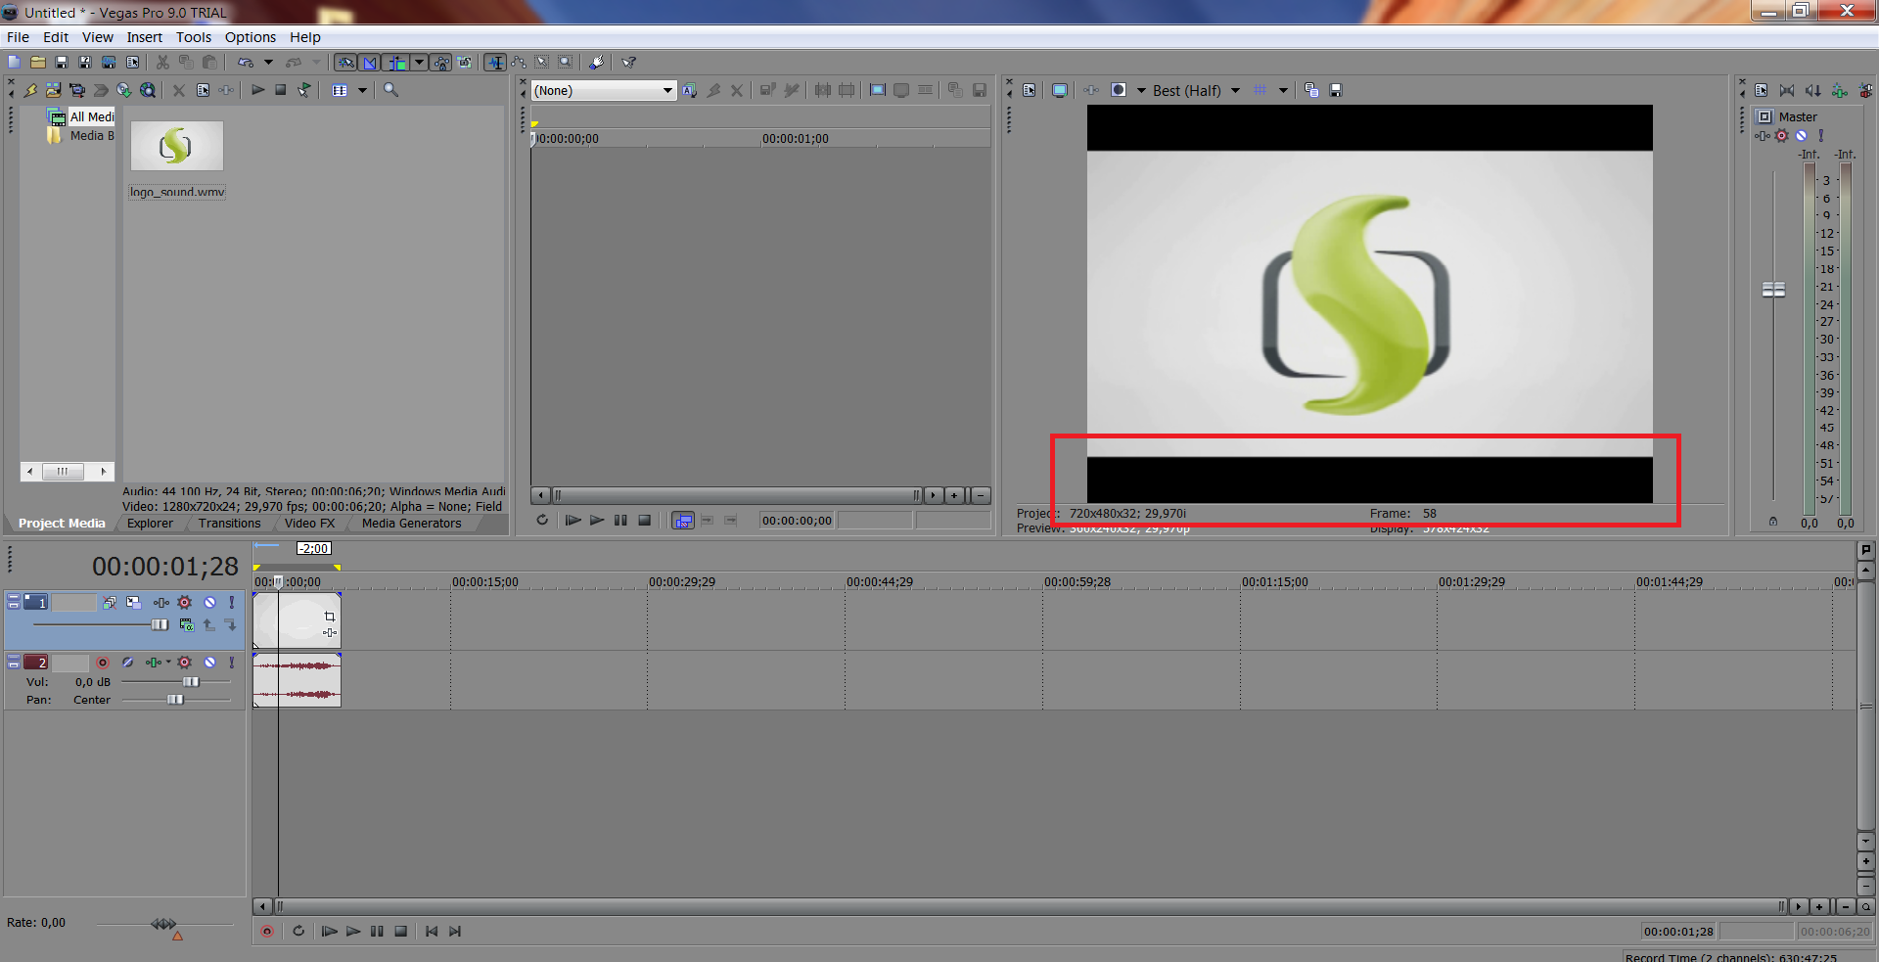The image size is (1879, 962).
Task: Toggle Lock Envelopes to Events
Action: point(441,63)
